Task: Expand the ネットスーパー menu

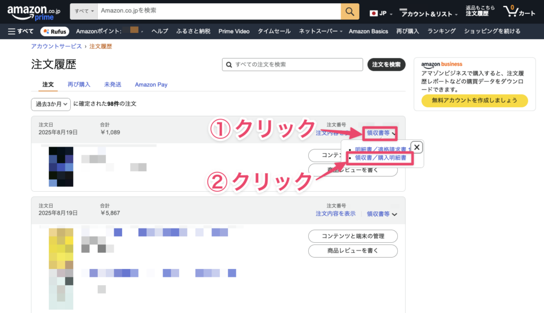Action: coord(320,31)
